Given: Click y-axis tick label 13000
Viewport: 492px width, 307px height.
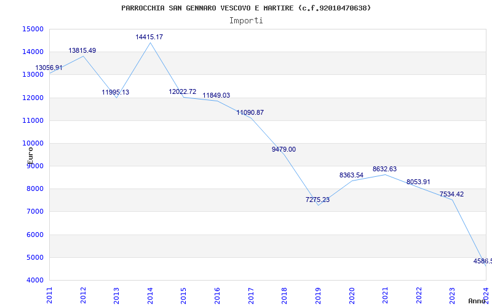Looking at the screenshot, I should point(33,75).
